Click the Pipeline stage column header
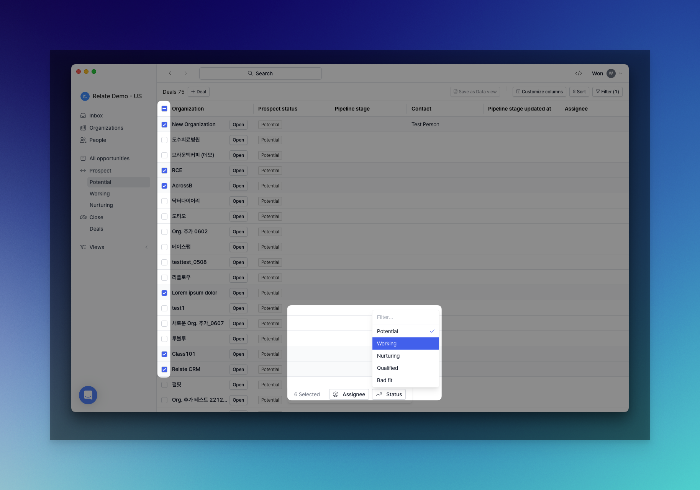This screenshot has width=700, height=490. pos(352,109)
